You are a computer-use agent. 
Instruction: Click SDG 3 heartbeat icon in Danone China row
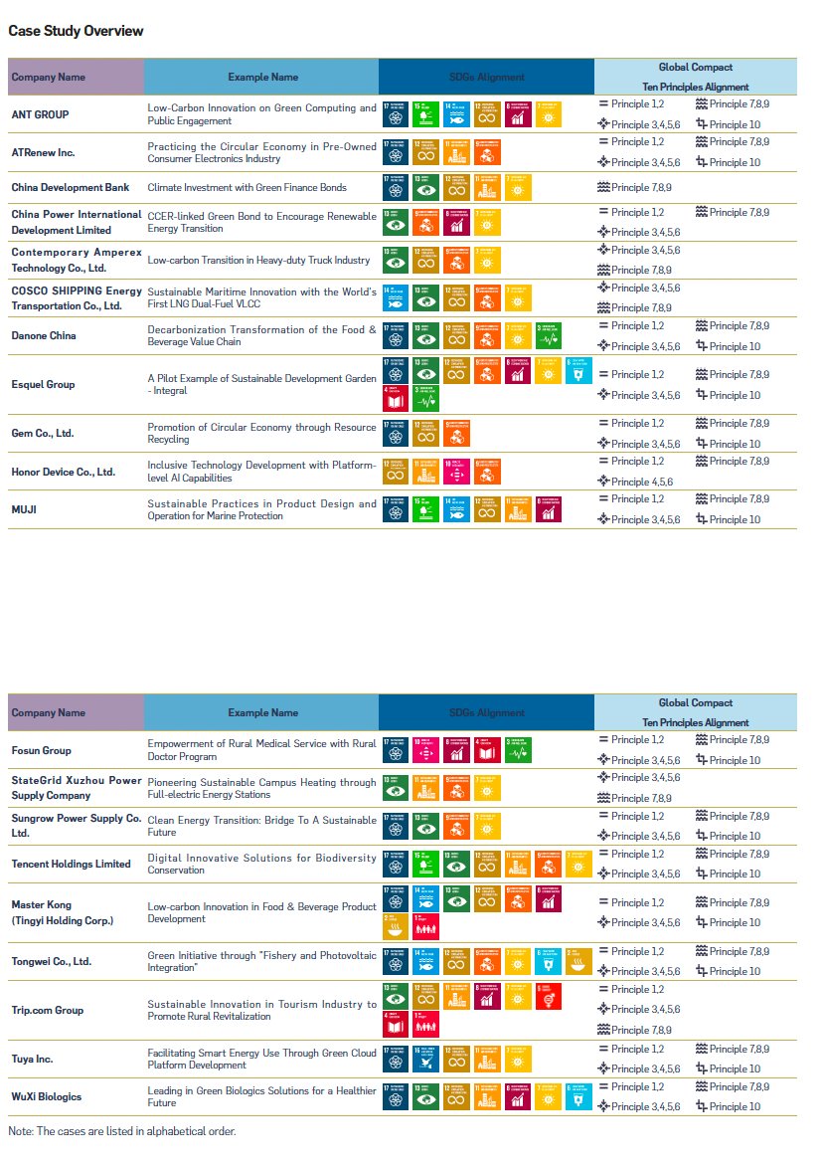[549, 335]
